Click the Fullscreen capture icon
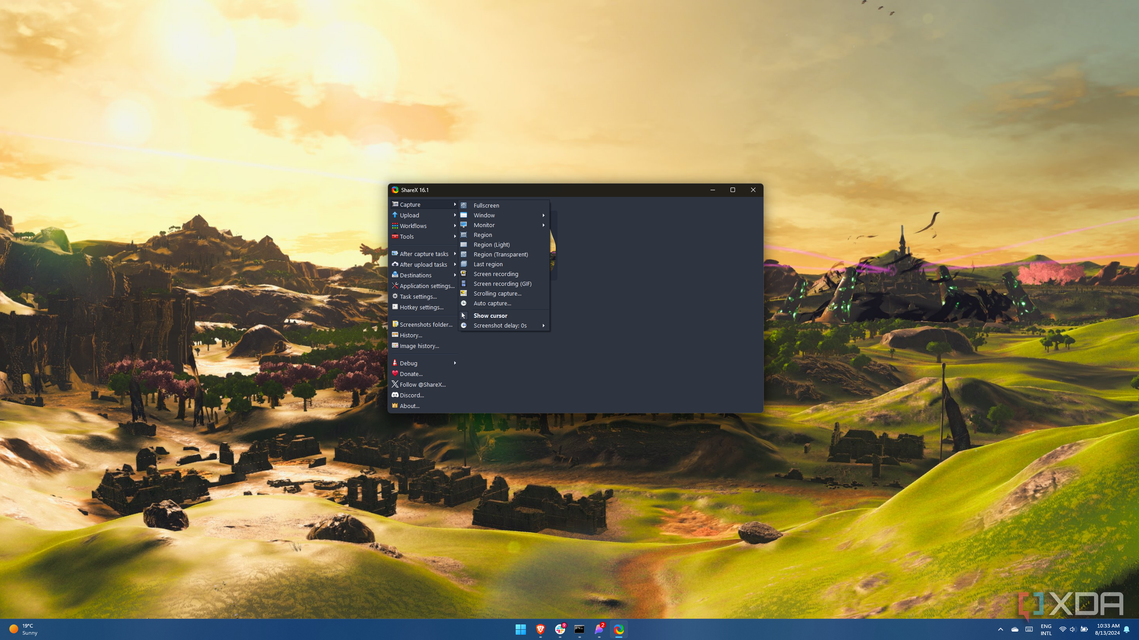Image resolution: width=1139 pixels, height=640 pixels. pyautogui.click(x=464, y=205)
